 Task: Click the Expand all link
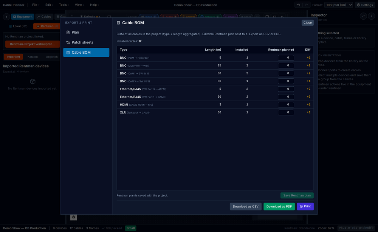[x=9, y=72]
